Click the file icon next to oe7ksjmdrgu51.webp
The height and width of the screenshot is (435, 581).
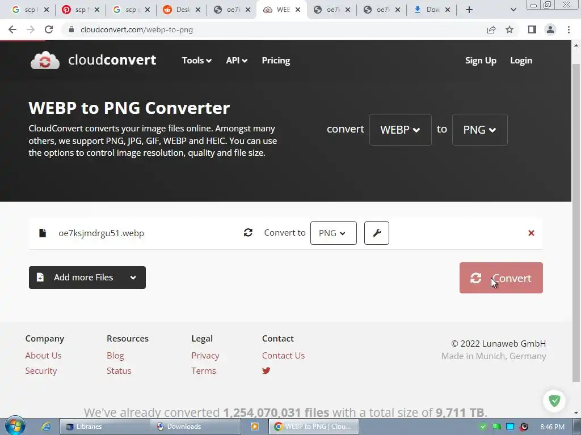tap(43, 233)
